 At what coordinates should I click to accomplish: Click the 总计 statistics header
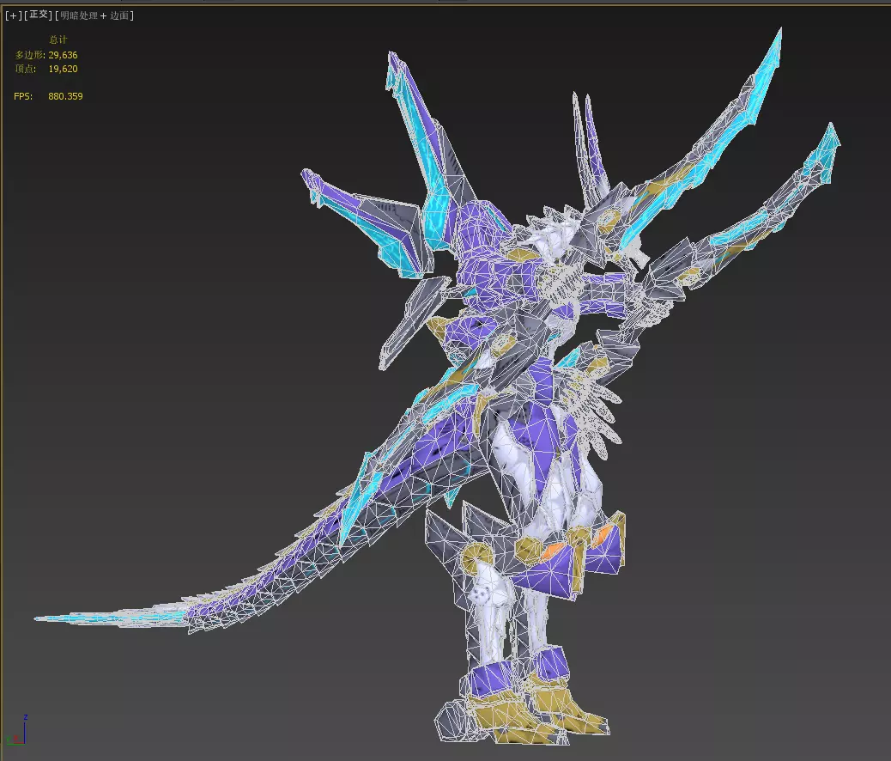pos(58,40)
